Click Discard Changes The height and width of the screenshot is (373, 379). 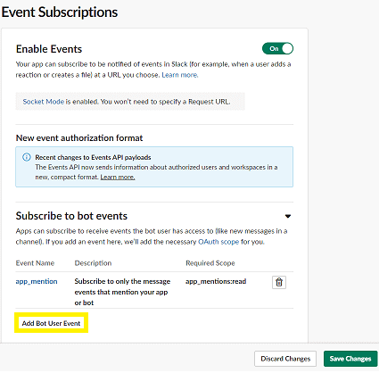285,359
